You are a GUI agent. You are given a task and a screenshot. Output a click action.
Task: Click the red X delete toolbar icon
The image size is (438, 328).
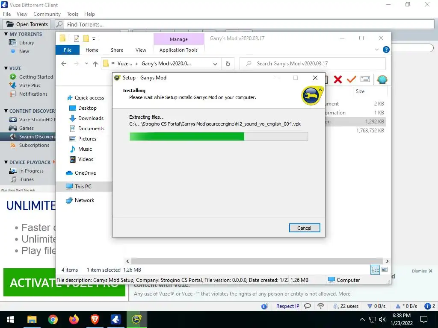click(x=338, y=79)
